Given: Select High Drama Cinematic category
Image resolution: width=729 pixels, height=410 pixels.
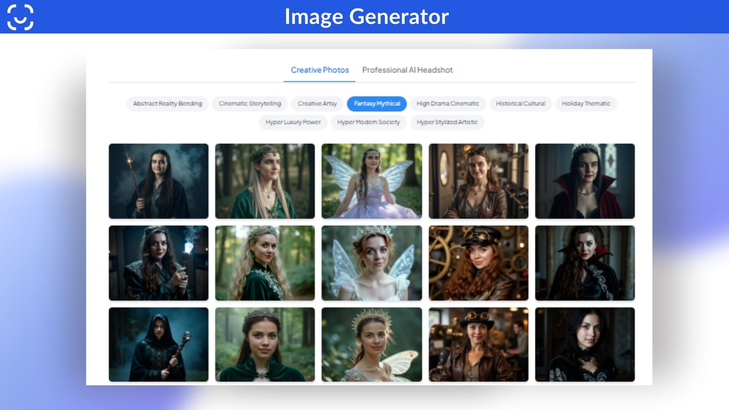Looking at the screenshot, I should tap(448, 104).
